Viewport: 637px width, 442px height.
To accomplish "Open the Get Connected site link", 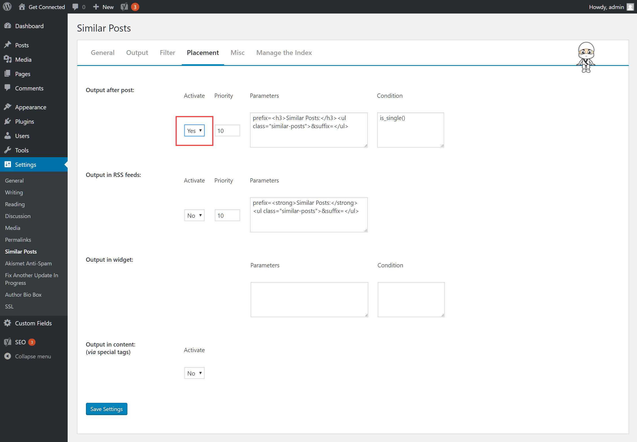I will pos(47,7).
